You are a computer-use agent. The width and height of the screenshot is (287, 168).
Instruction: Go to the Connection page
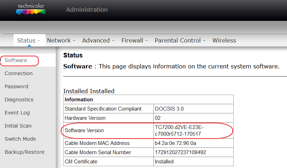pos(19,73)
